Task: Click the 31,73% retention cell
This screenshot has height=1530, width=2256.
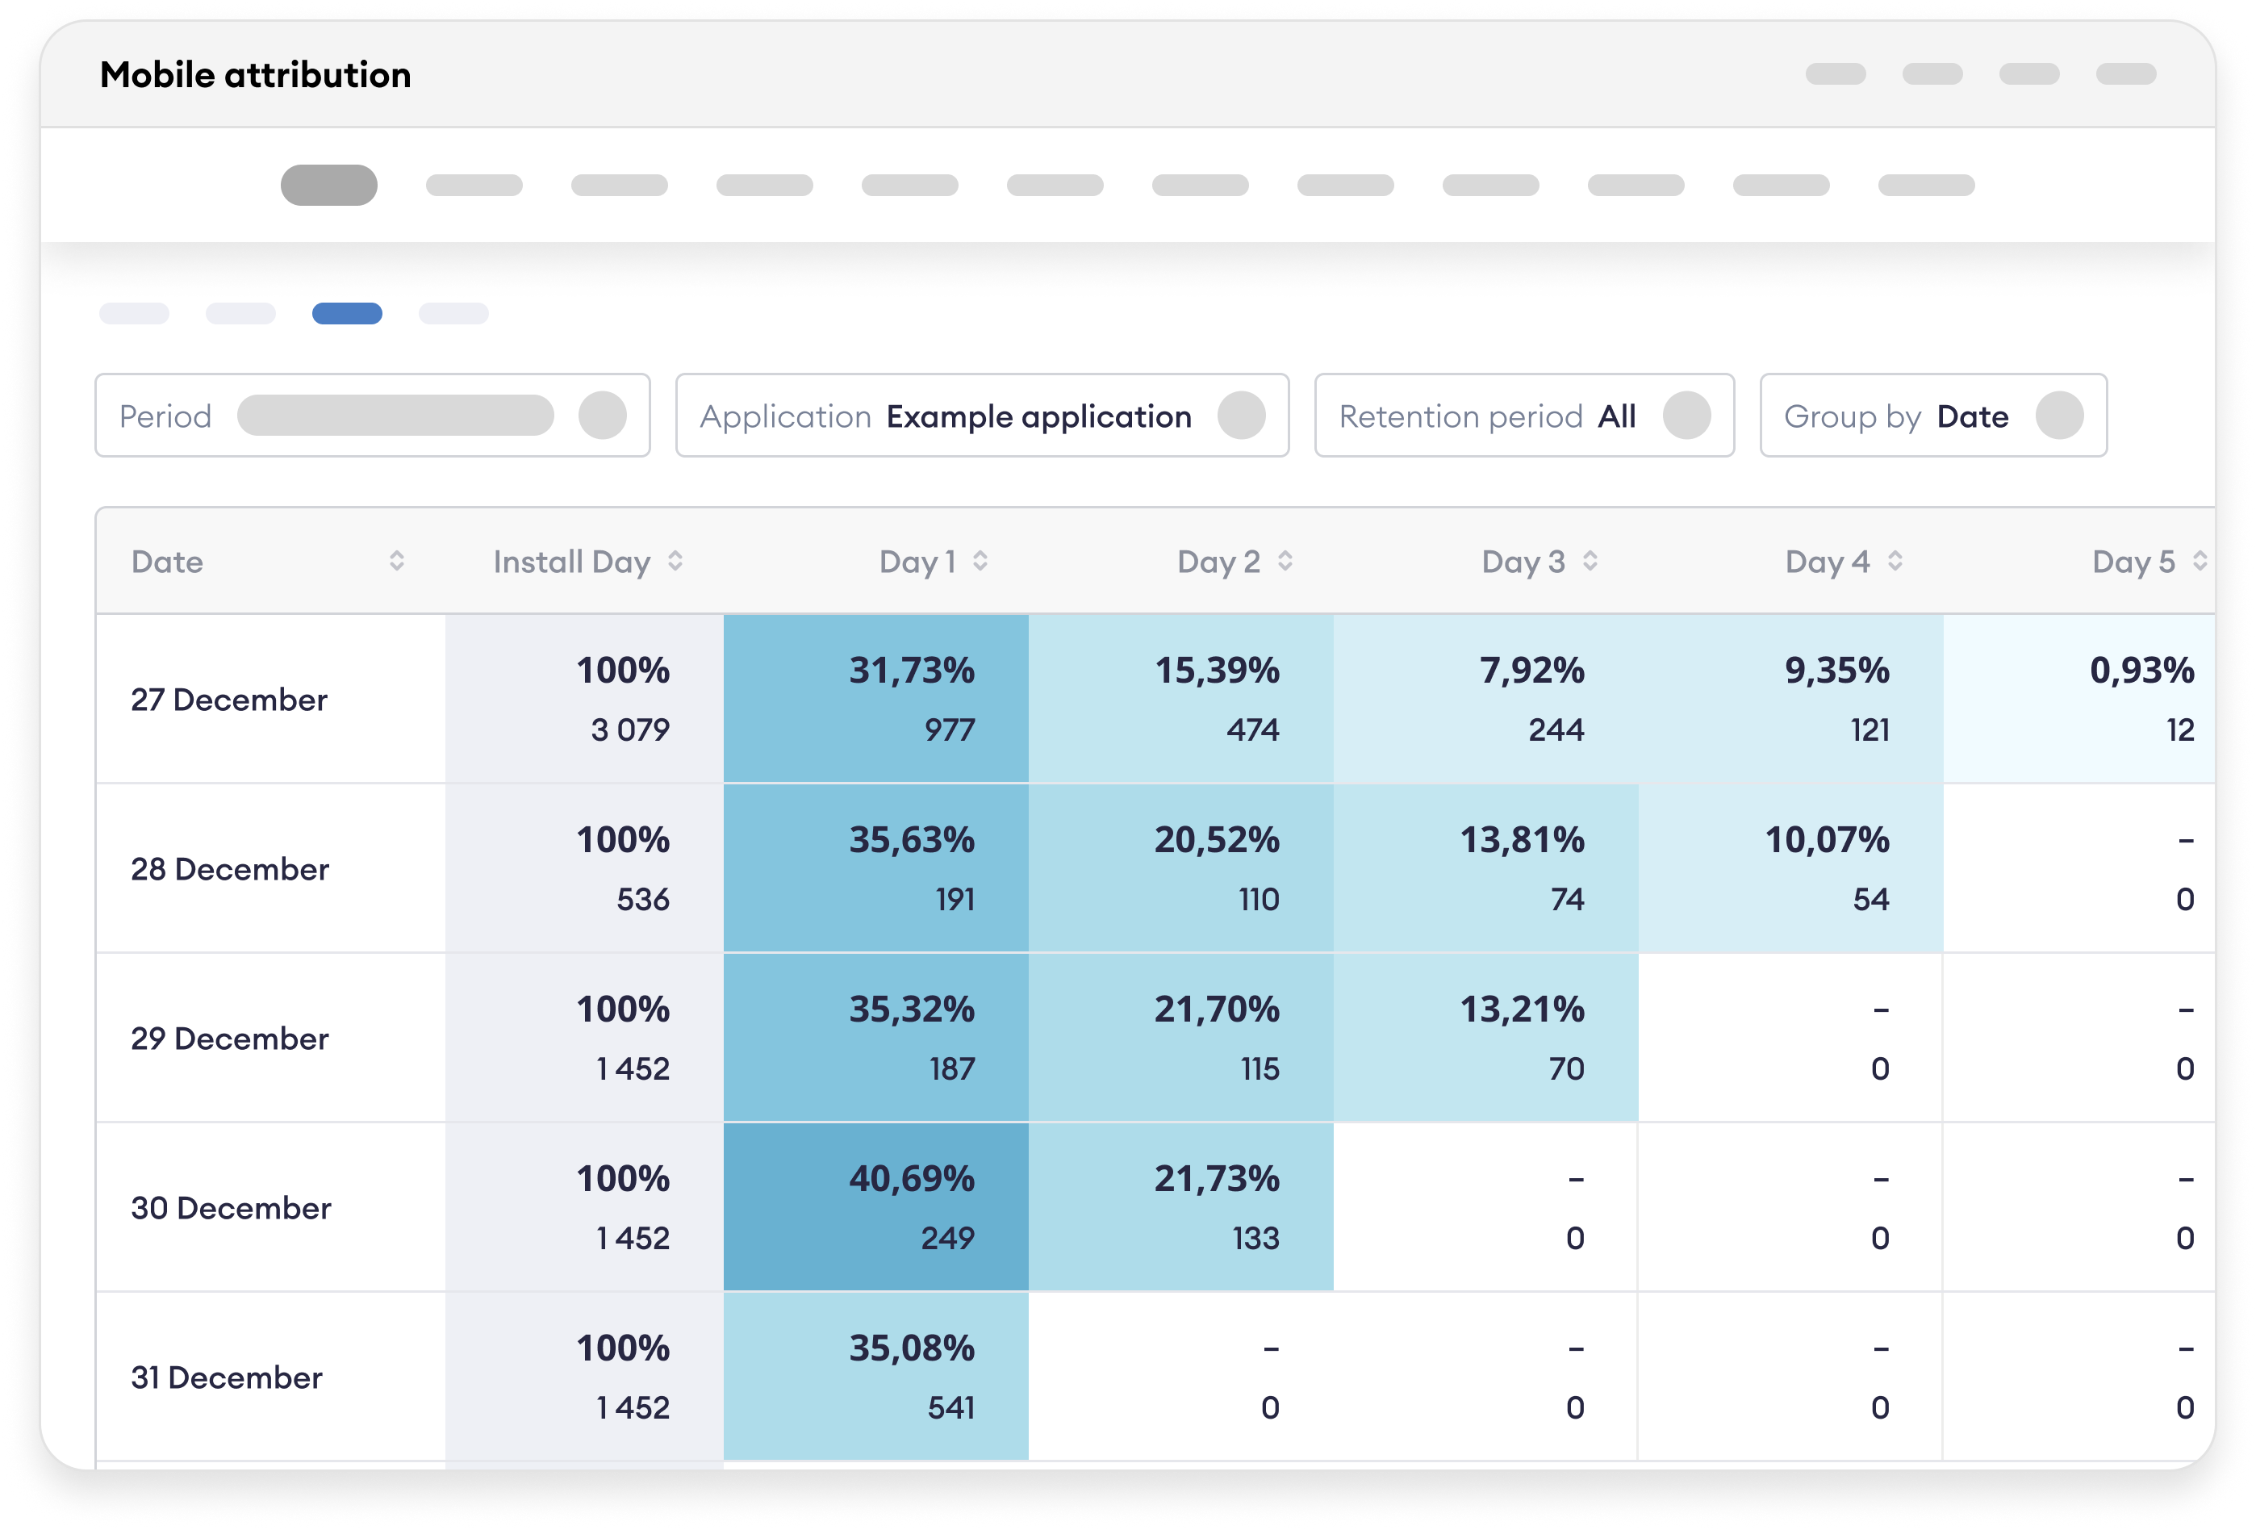Action: [875, 698]
